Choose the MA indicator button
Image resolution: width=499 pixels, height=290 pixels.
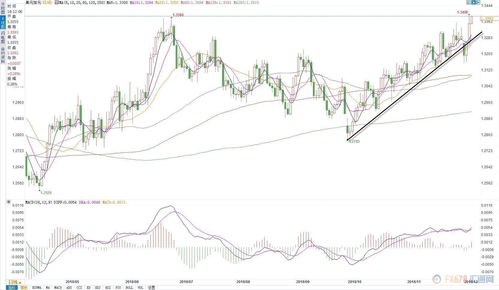tap(48, 288)
